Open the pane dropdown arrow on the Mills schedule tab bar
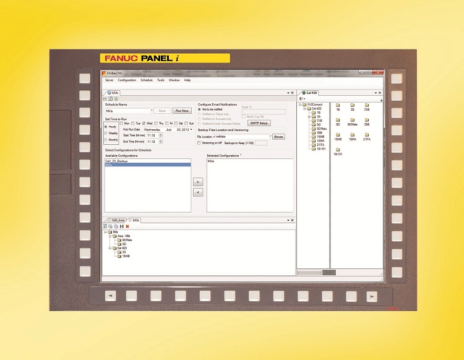Image resolution: width=464 pixels, height=360 pixels. point(288,93)
